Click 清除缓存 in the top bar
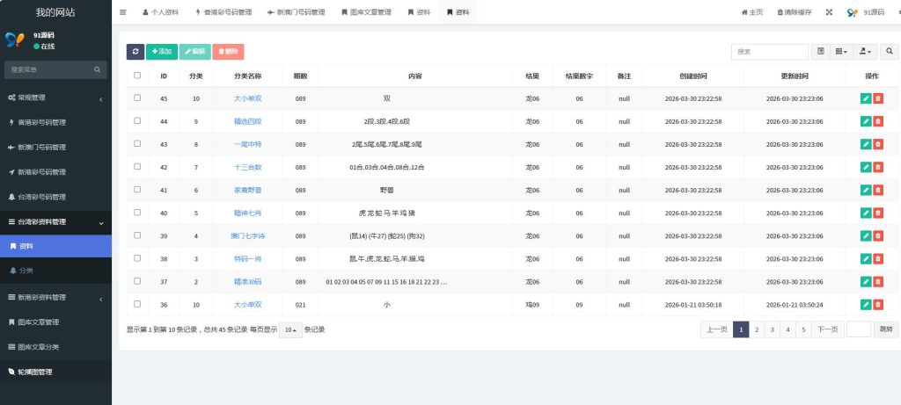 click(x=795, y=12)
